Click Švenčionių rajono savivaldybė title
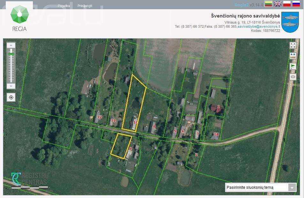Image resolution: width=304 pixels, height=198 pixels. pyautogui.click(x=246, y=16)
